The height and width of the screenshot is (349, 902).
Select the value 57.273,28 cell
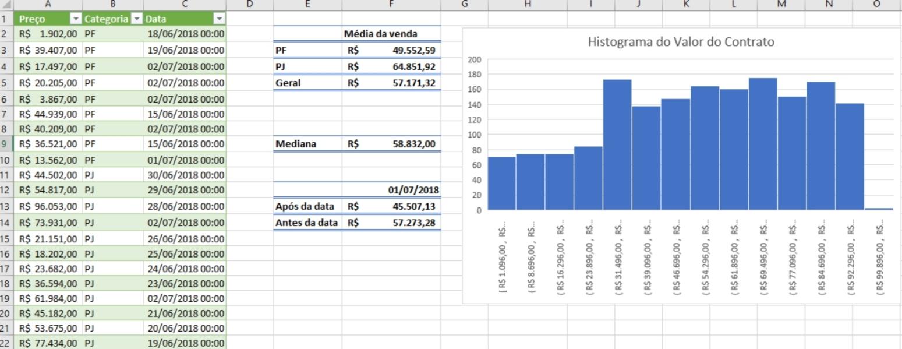tap(391, 223)
